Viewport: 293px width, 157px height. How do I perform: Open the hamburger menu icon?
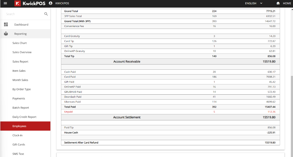click(x=5, y=3)
